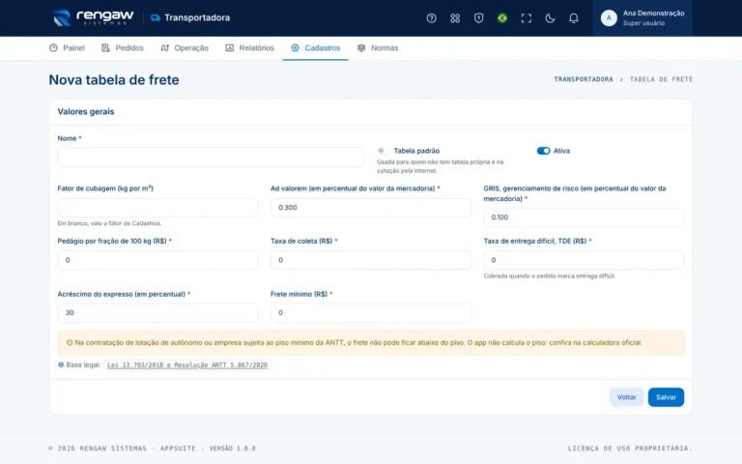
Task: Click the Pedidos document icon
Action: pyautogui.click(x=105, y=47)
